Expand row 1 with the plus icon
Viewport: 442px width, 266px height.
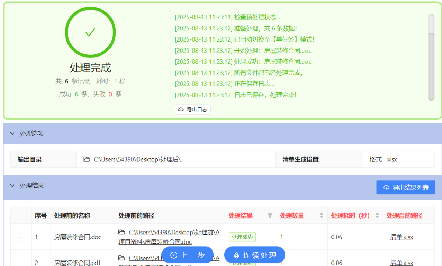click(21, 237)
